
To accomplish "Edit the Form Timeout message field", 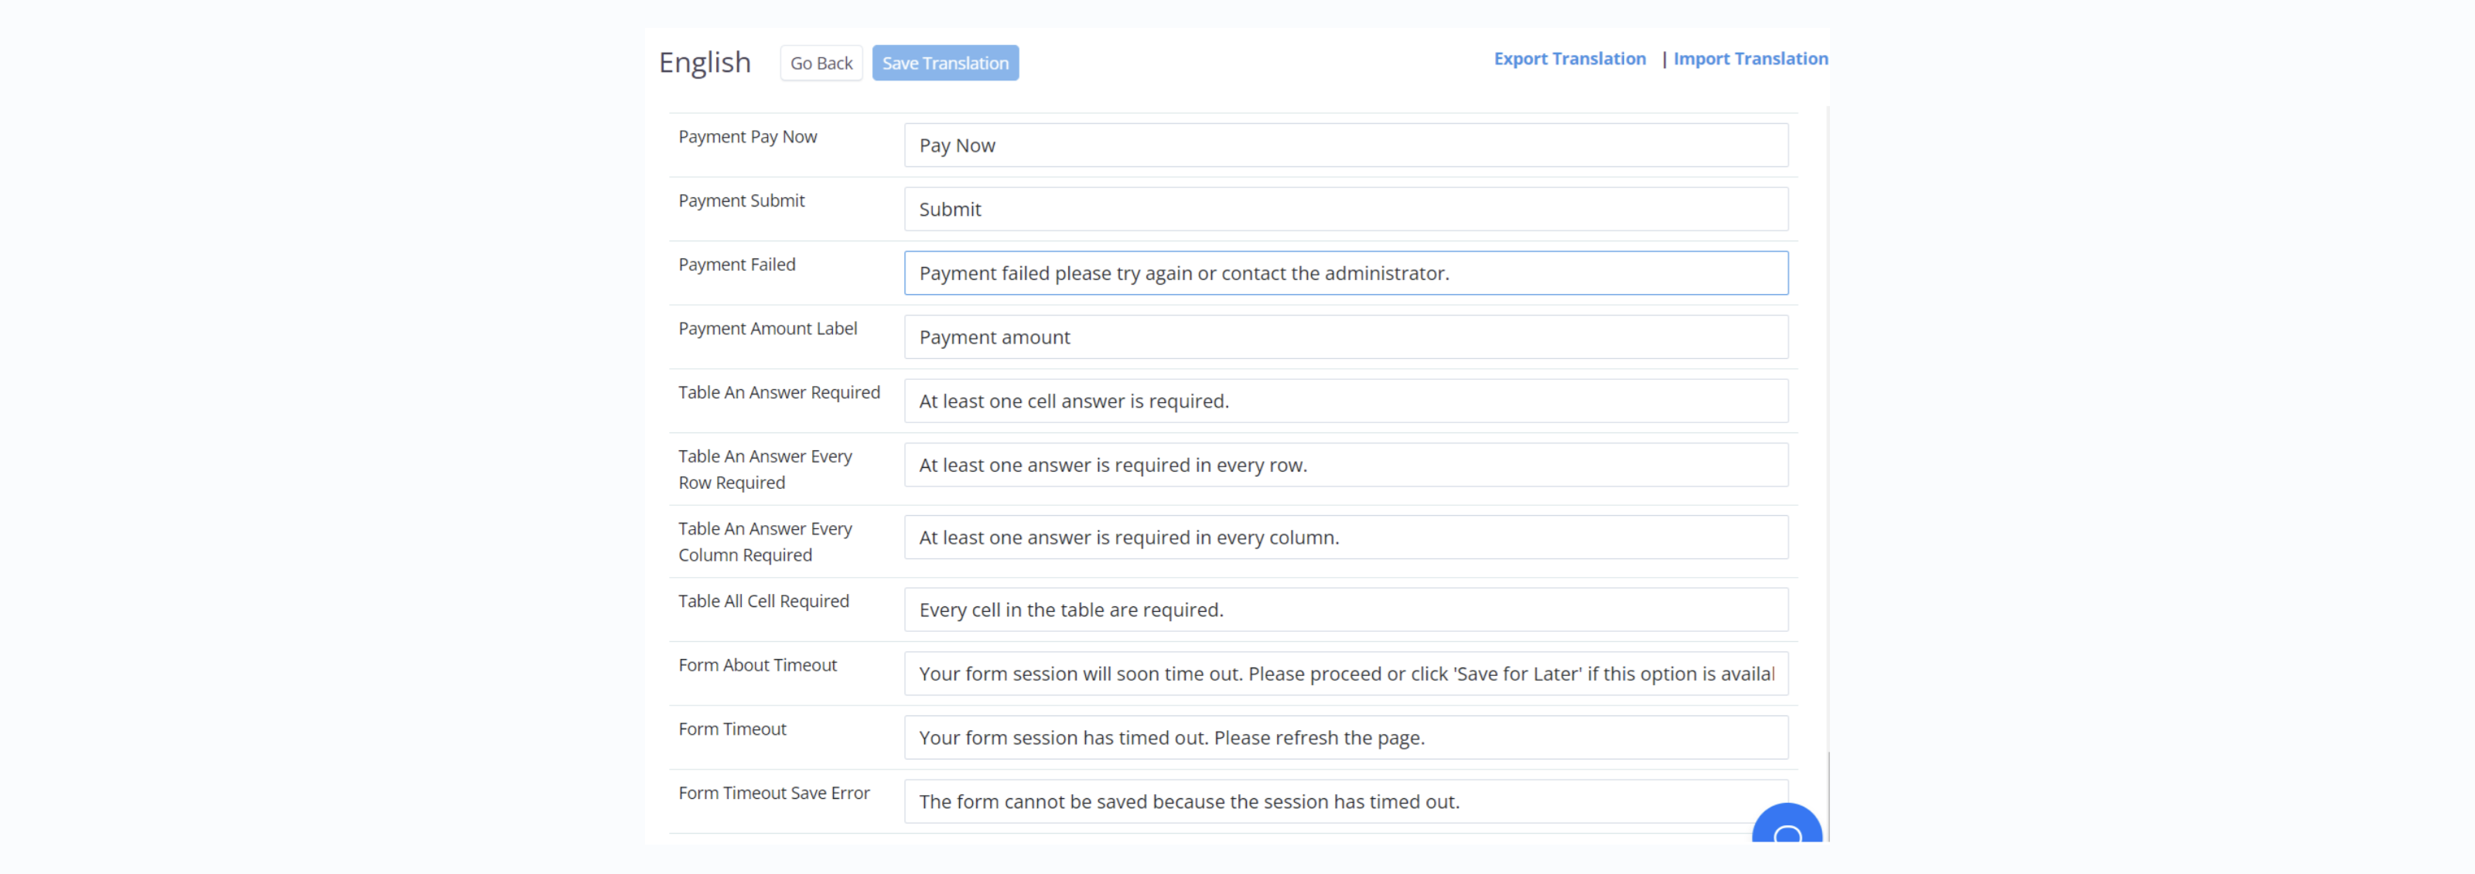I will pos(1347,737).
